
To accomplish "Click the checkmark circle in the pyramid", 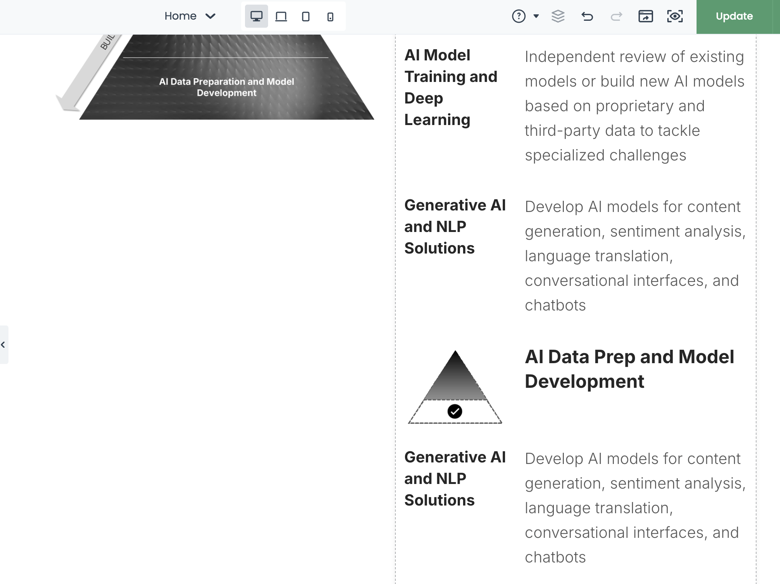I will 455,411.
